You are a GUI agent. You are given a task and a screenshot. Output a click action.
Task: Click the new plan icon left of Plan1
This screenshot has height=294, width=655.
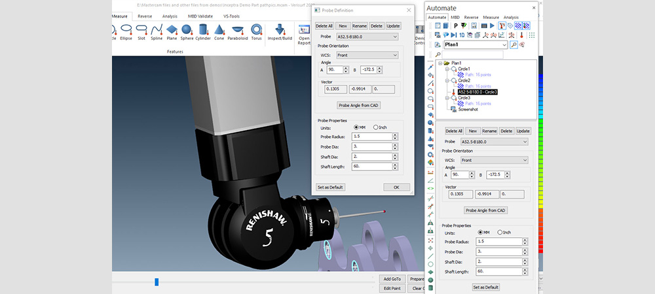click(x=438, y=45)
